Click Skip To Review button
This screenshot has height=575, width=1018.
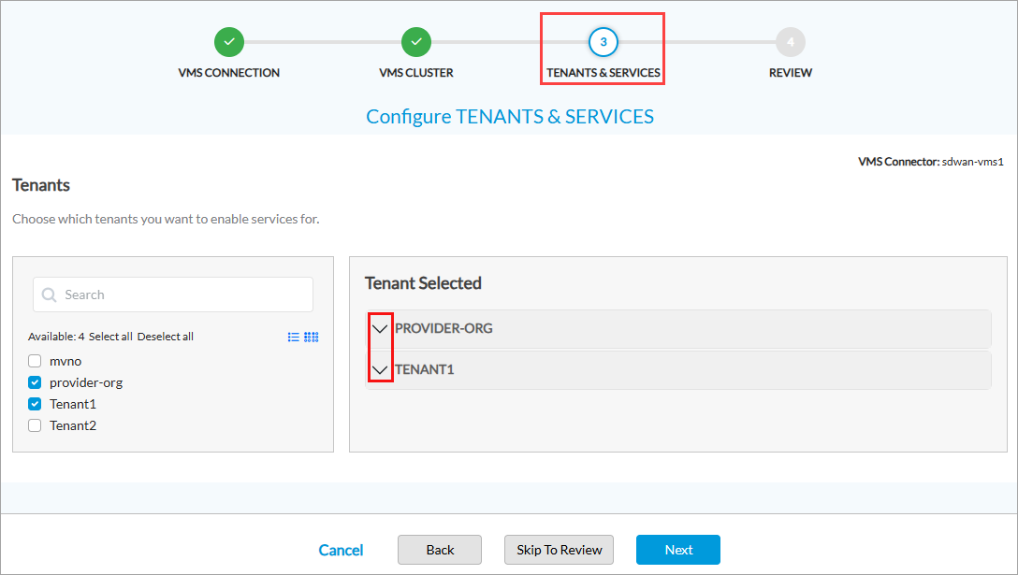(559, 550)
